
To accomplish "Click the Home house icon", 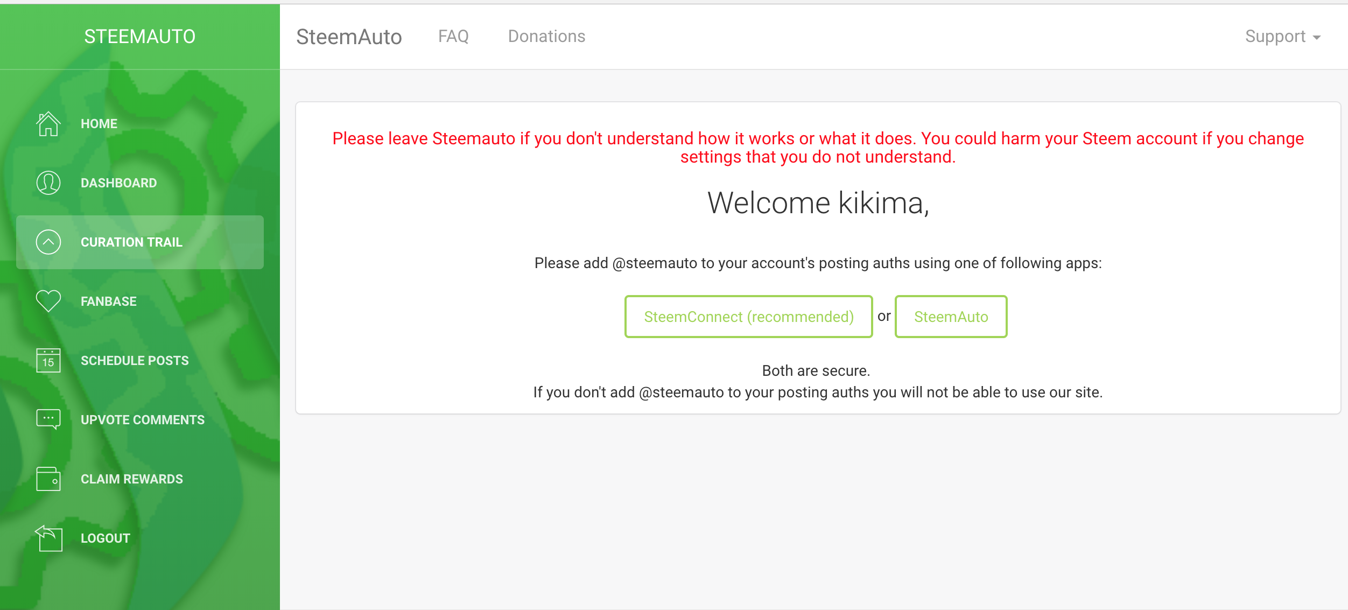I will (x=48, y=124).
